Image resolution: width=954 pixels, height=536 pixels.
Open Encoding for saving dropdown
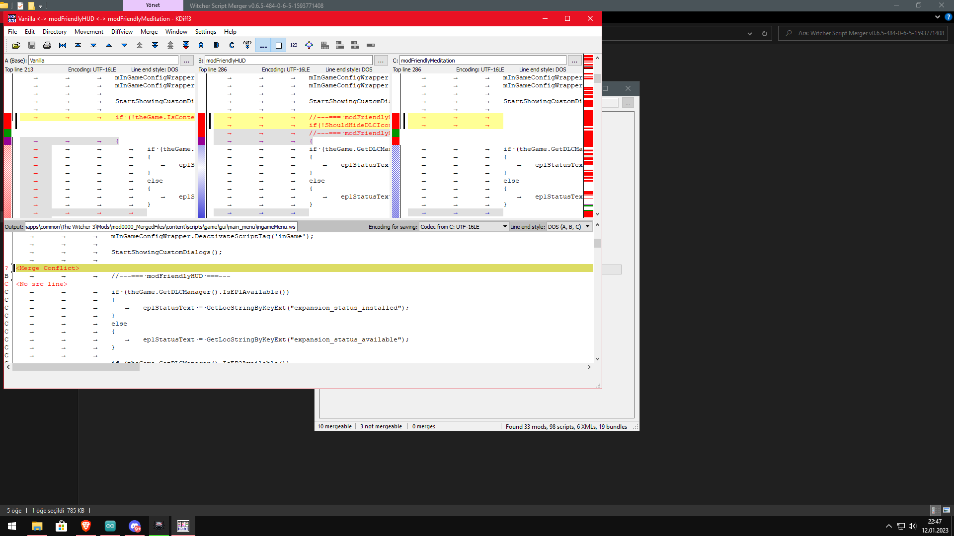pyautogui.click(x=464, y=227)
